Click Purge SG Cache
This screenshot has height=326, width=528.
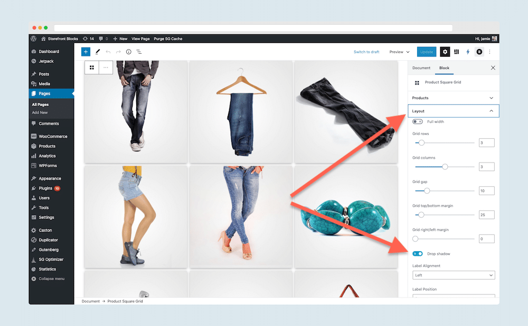coord(168,39)
